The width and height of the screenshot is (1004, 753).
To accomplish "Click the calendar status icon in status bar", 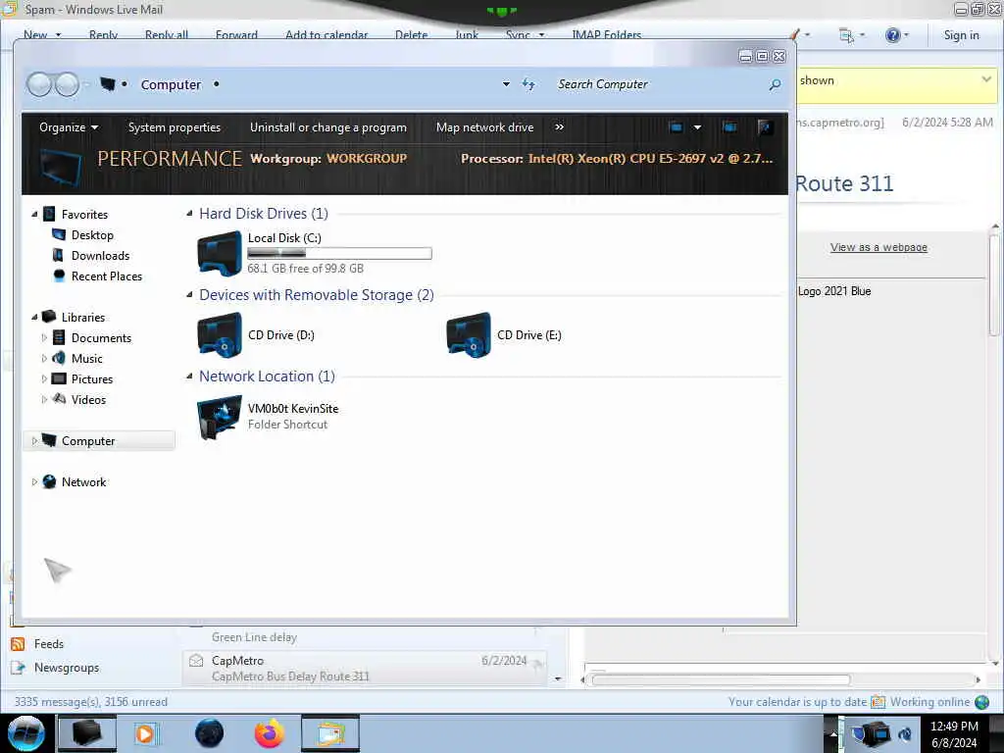I will (878, 702).
